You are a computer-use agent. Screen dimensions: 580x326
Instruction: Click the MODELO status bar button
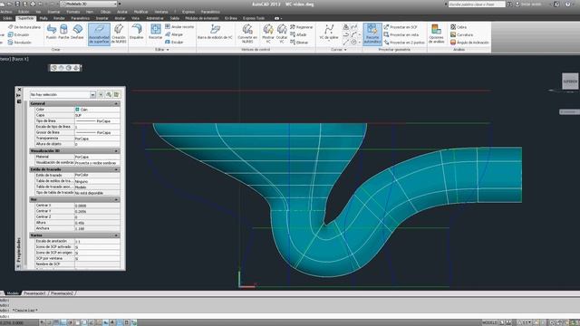click(489, 322)
